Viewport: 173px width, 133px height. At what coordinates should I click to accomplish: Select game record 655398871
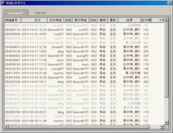pyautogui.click(x=84, y=26)
